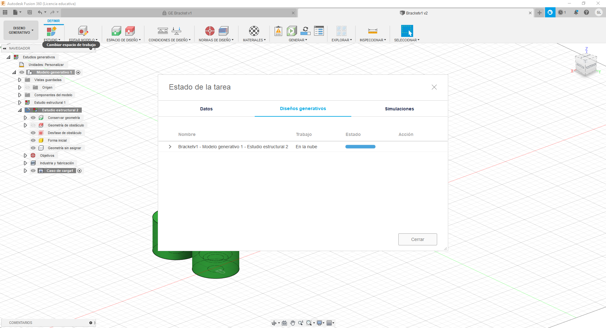Expand the Bracketv1 job row
606x328 pixels.
[170, 147]
